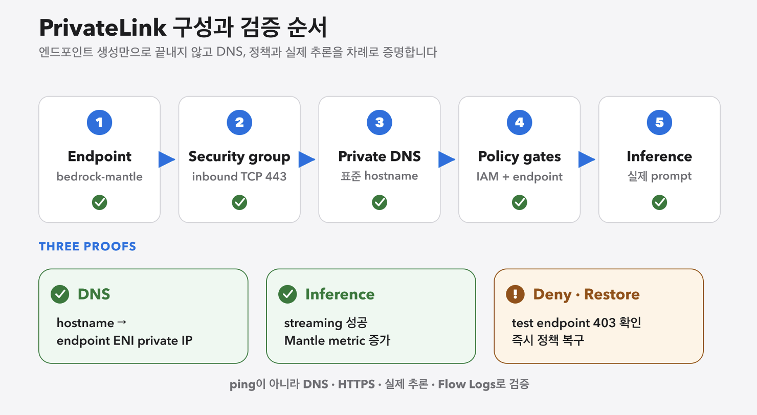Select the Security group step title

pos(239,156)
